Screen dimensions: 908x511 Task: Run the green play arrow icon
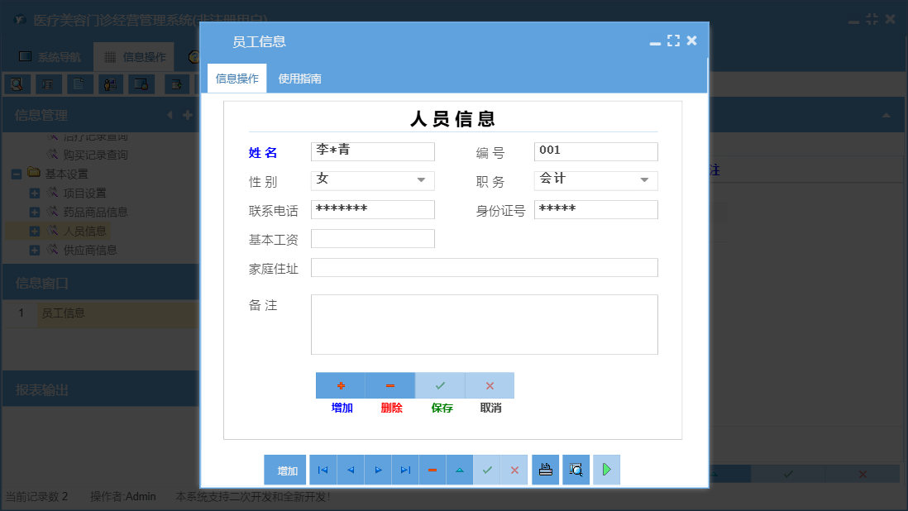(606, 469)
